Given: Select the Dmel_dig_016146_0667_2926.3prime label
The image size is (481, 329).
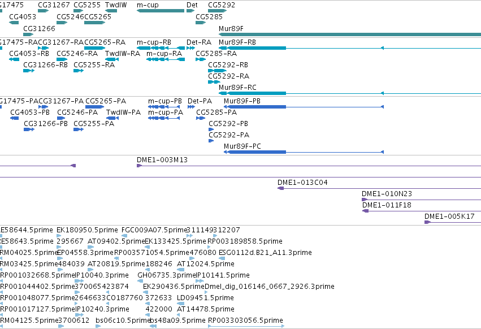Looking at the screenshot, I should coord(270,287).
